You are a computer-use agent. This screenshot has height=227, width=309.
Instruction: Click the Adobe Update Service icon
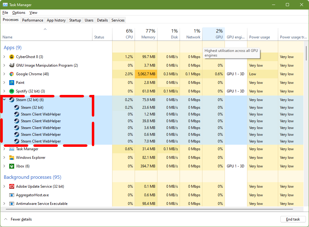click(x=12, y=186)
